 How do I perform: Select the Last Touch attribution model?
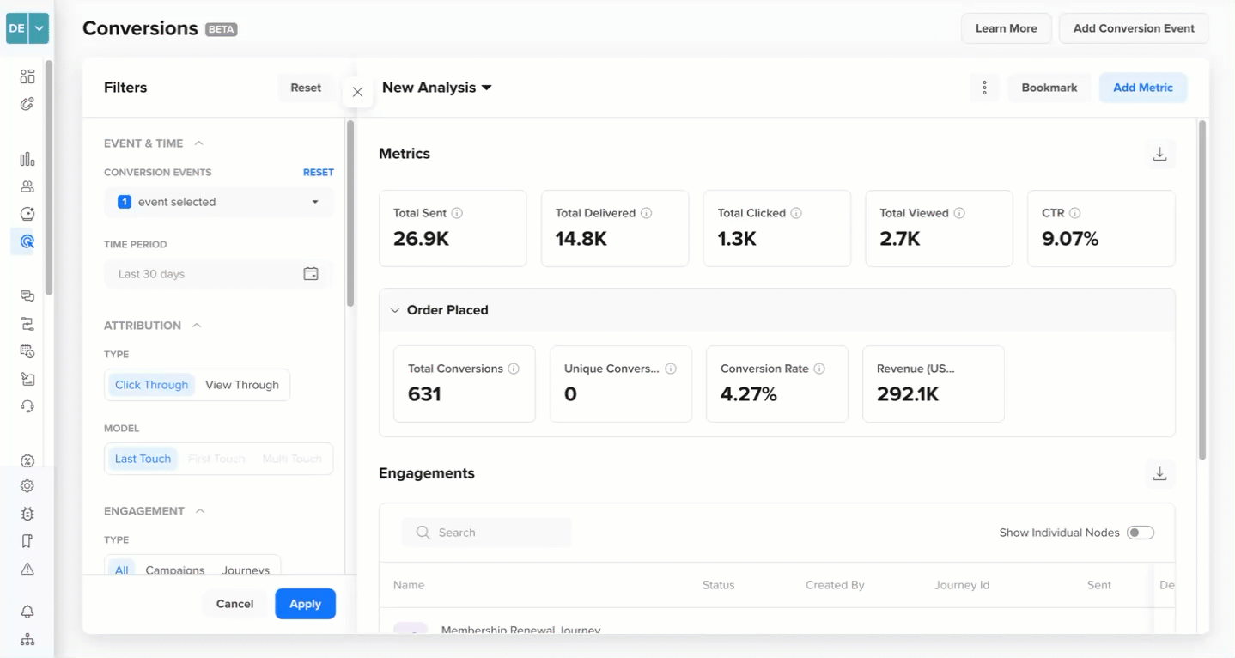click(x=143, y=459)
